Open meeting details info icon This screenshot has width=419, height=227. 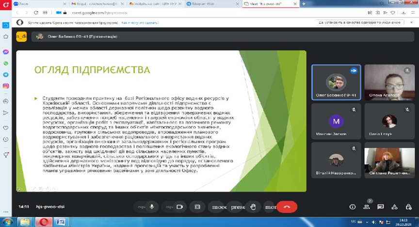[x=353, y=207]
